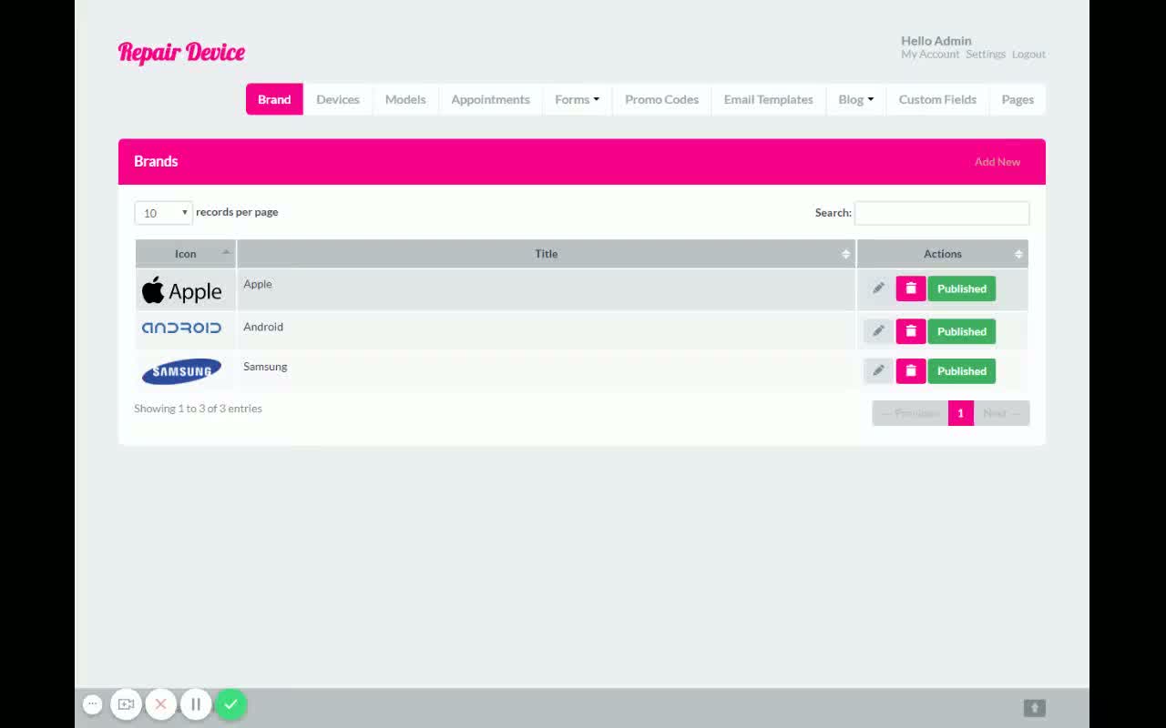Click the Hello Admin greeting text
Screen dimensions: 1166x728
pyautogui.click(x=936, y=41)
